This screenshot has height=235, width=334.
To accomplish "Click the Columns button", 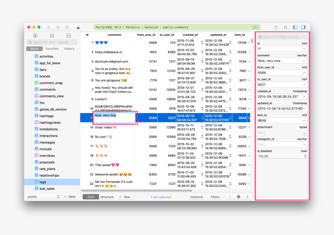I will point(197,197).
